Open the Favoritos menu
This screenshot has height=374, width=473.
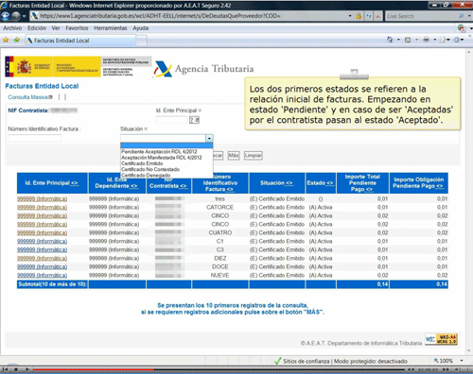(x=77, y=28)
